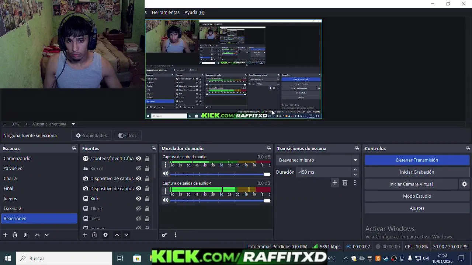Enable Modo Estudio
The width and height of the screenshot is (472, 265).
click(417, 196)
